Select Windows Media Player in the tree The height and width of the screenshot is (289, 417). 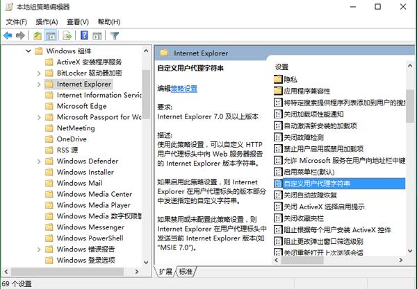[94, 205]
